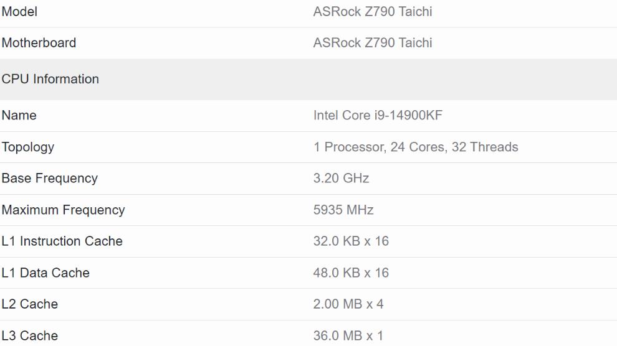The height and width of the screenshot is (346, 617).
Task: Select the 24 Cores, 32 Threads value
Action: [416, 147]
